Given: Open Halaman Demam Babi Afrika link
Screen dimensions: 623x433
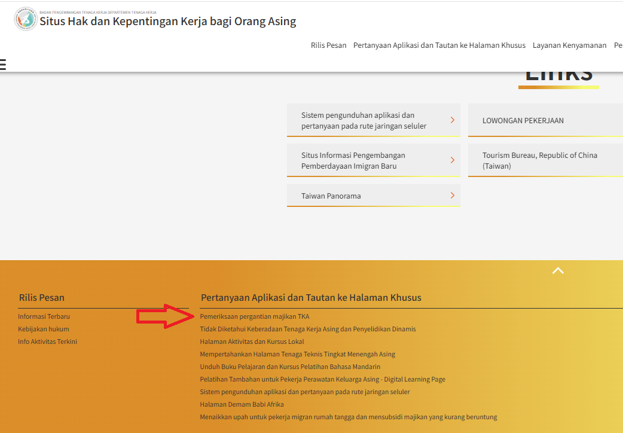Looking at the screenshot, I should point(242,404).
